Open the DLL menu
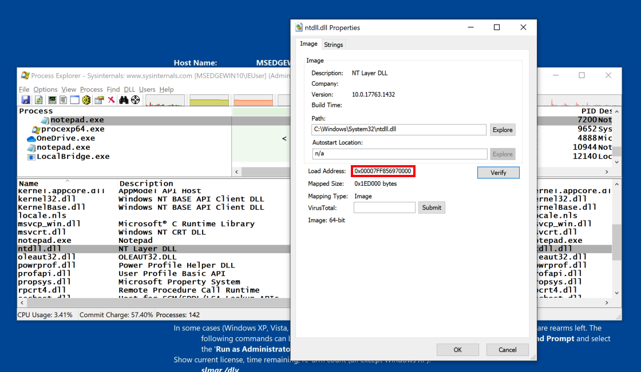The height and width of the screenshot is (372, 641). 129,89
